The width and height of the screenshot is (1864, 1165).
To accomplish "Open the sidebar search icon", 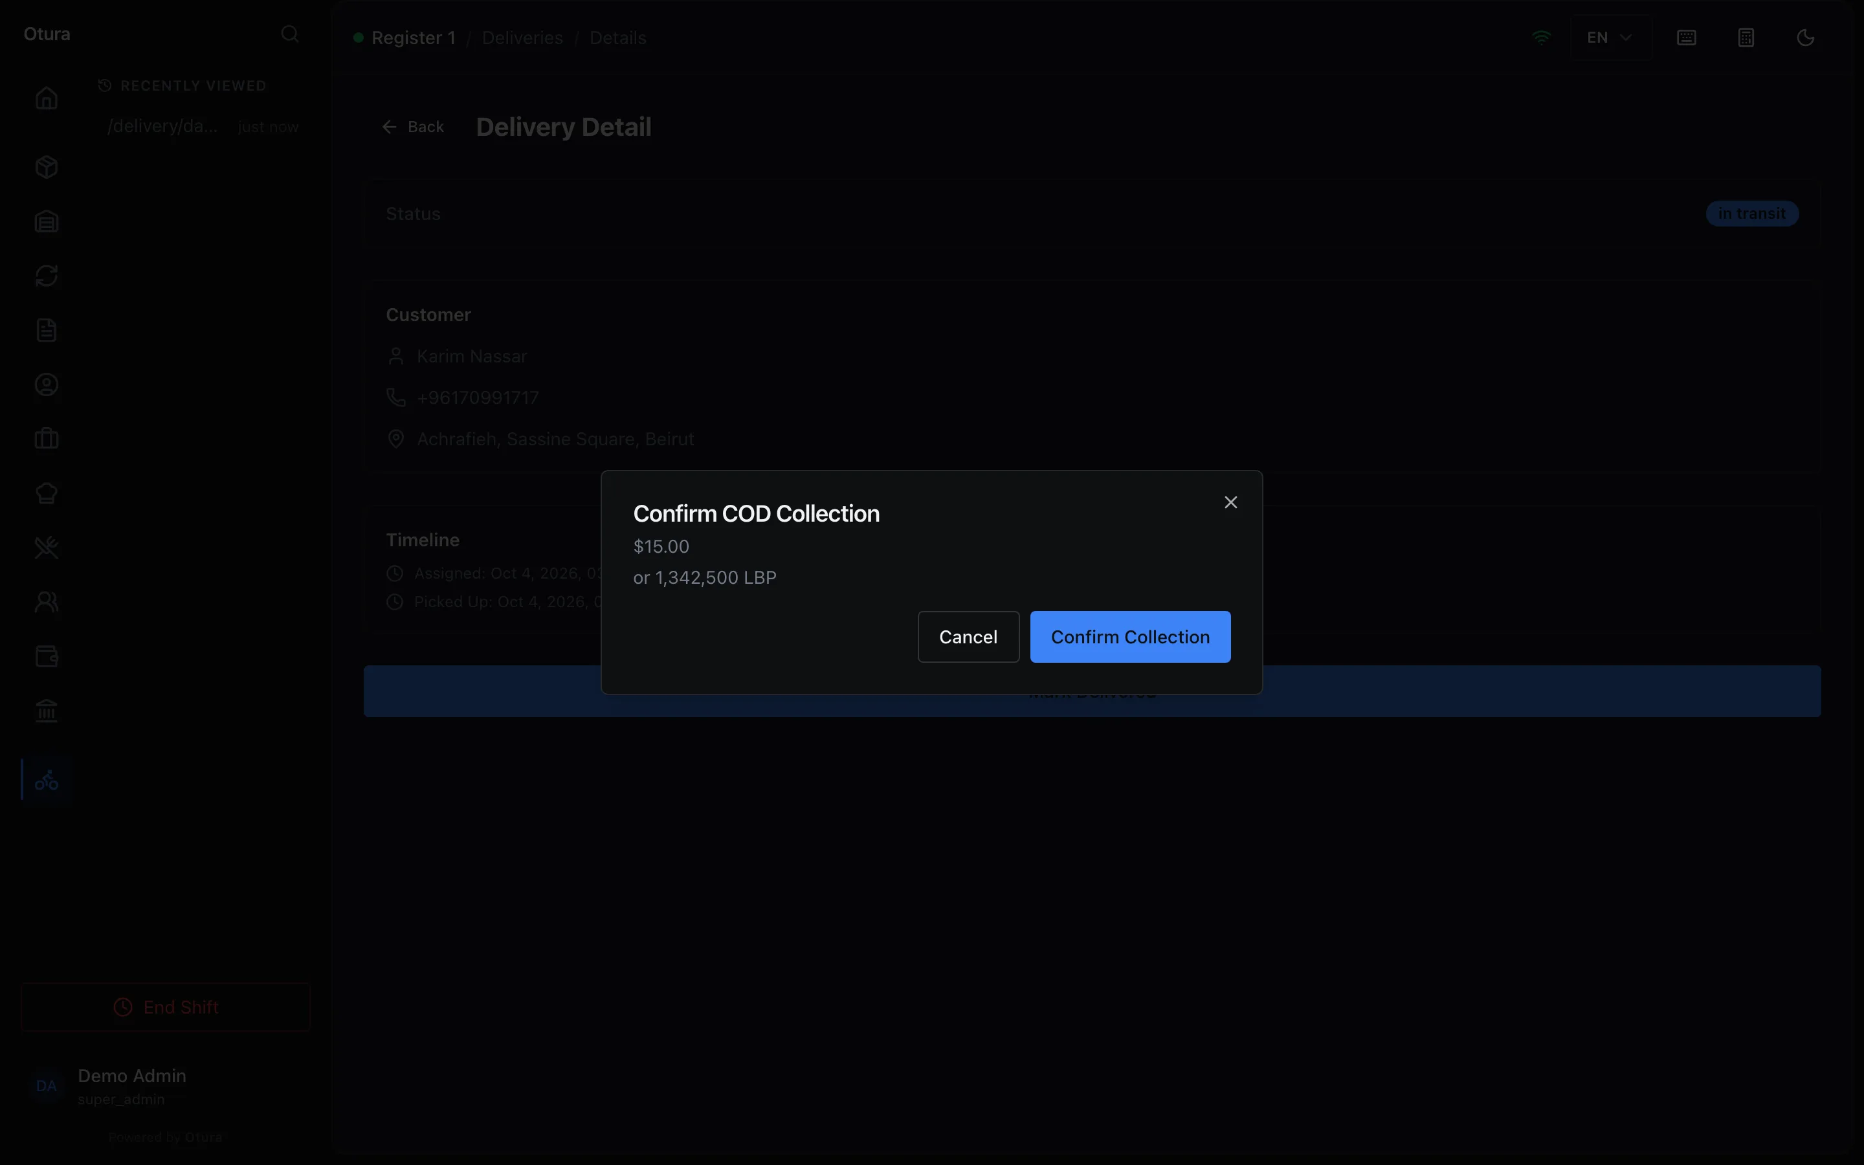I will tap(289, 34).
